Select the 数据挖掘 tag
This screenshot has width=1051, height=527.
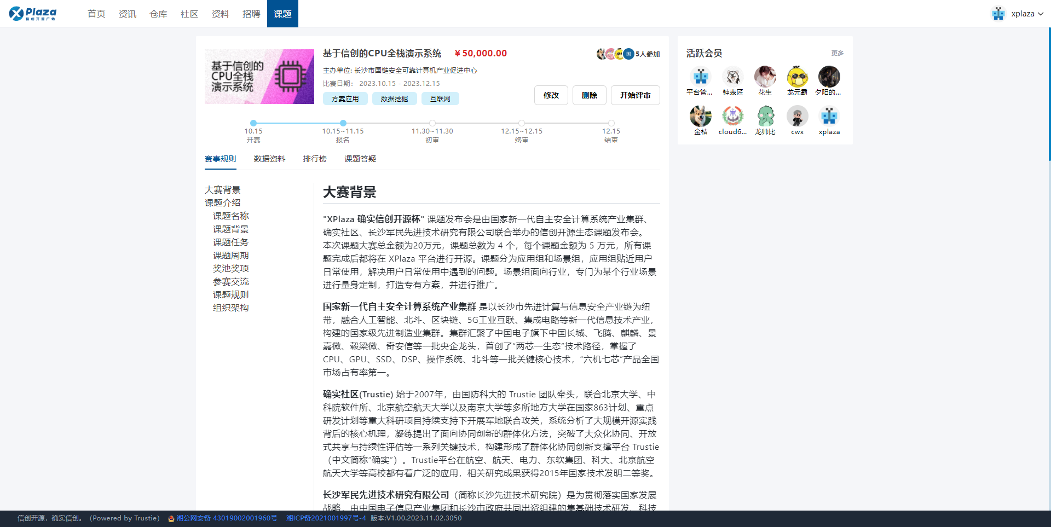click(394, 99)
